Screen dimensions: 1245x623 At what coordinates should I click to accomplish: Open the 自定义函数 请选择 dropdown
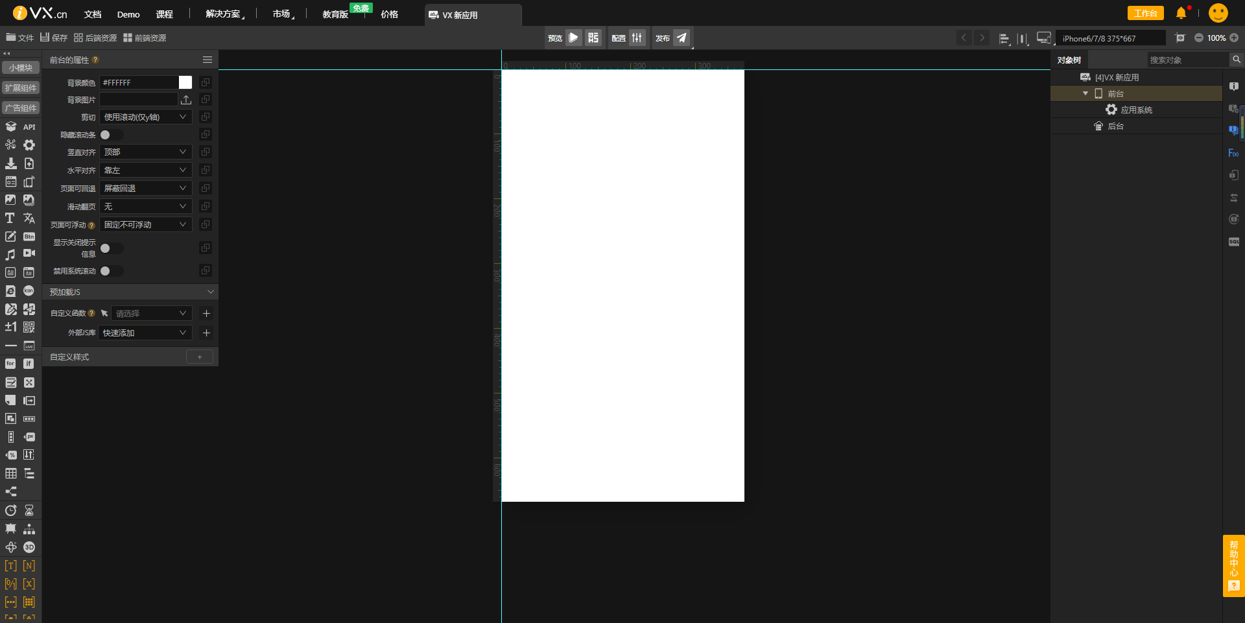[x=151, y=314]
